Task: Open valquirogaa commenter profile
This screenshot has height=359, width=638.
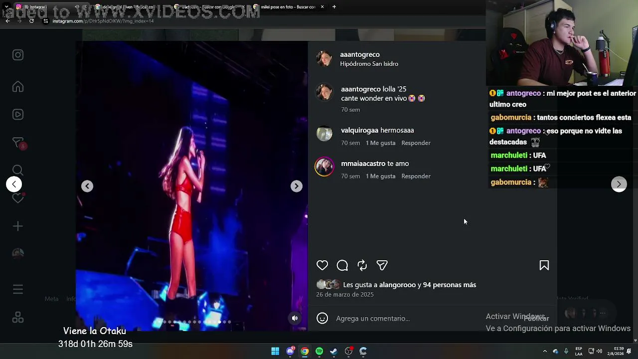Action: tap(359, 130)
